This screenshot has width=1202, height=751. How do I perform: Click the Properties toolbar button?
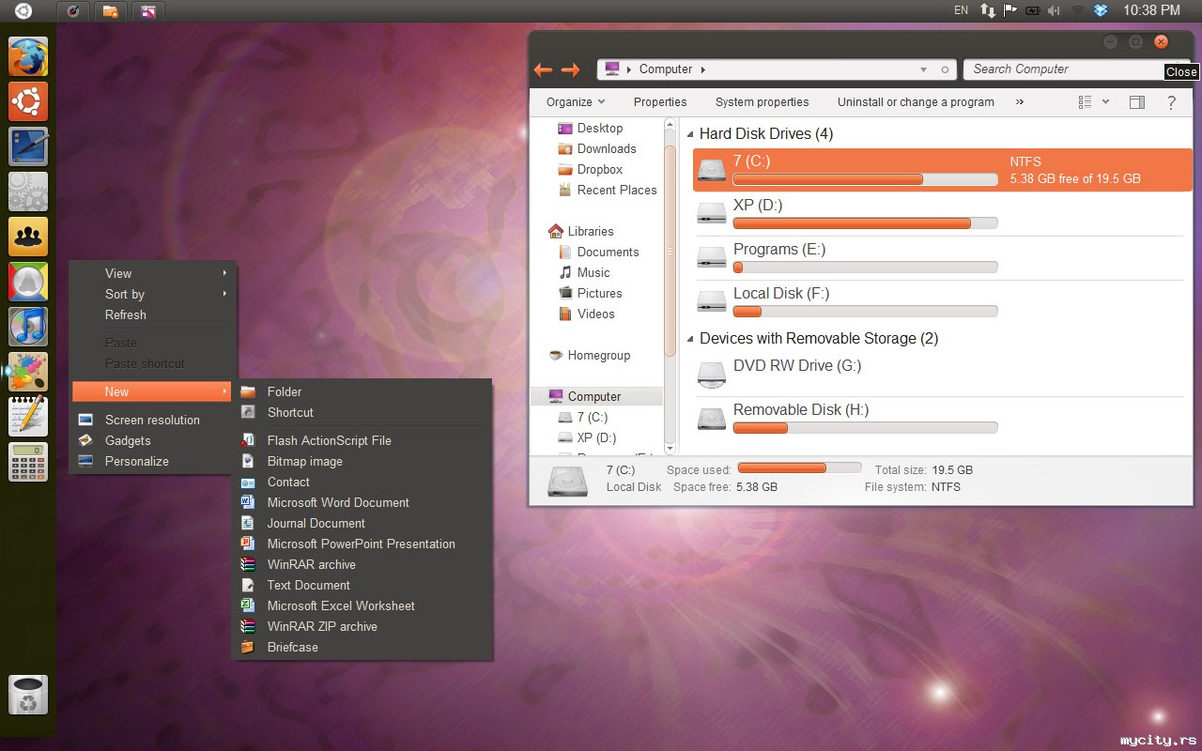(660, 102)
